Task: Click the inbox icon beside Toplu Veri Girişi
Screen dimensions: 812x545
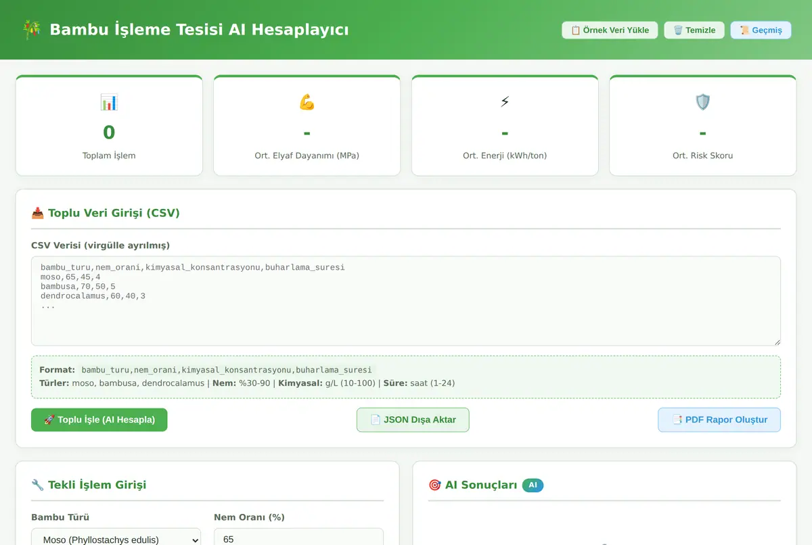Action: pos(38,213)
